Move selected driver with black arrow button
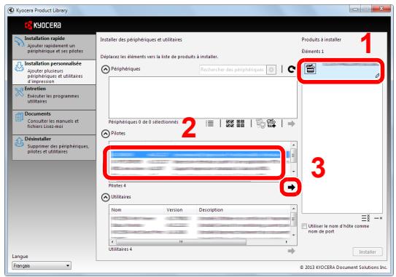Image resolution: width=396 pixels, height=277 pixels. 291,187
